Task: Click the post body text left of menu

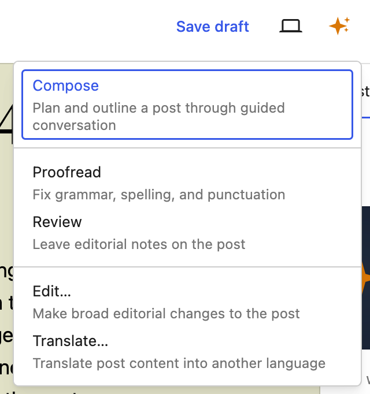Action: click(x=6, y=300)
